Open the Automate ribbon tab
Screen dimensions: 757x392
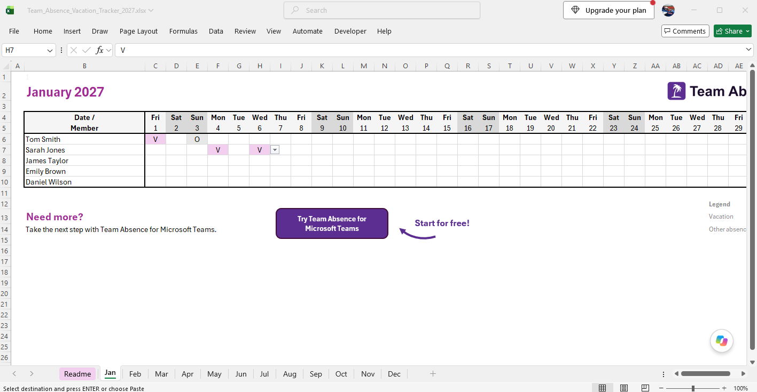(308, 31)
